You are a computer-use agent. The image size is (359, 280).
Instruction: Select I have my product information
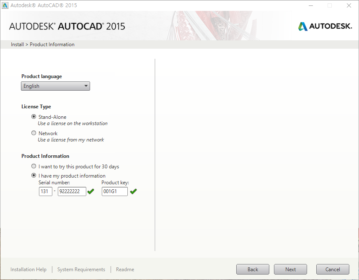tap(34, 175)
